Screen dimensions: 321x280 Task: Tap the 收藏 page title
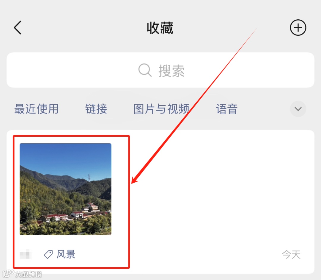coord(160,28)
